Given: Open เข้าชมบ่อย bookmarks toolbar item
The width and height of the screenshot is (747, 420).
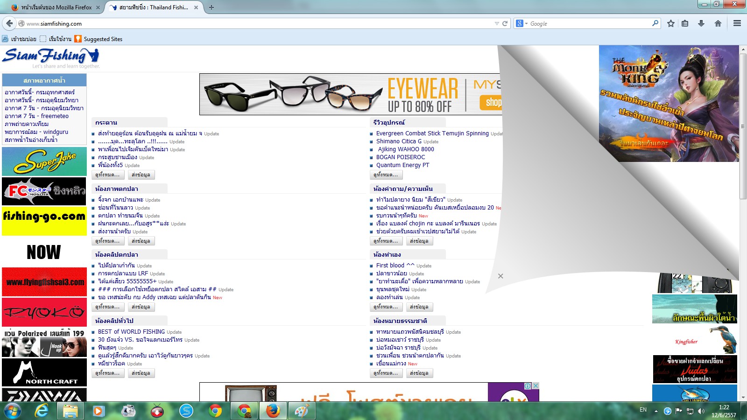Looking at the screenshot, I should click(x=19, y=39).
